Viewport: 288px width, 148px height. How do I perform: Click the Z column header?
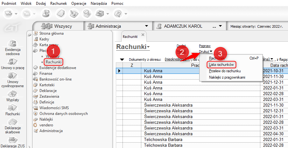click(x=132, y=65)
